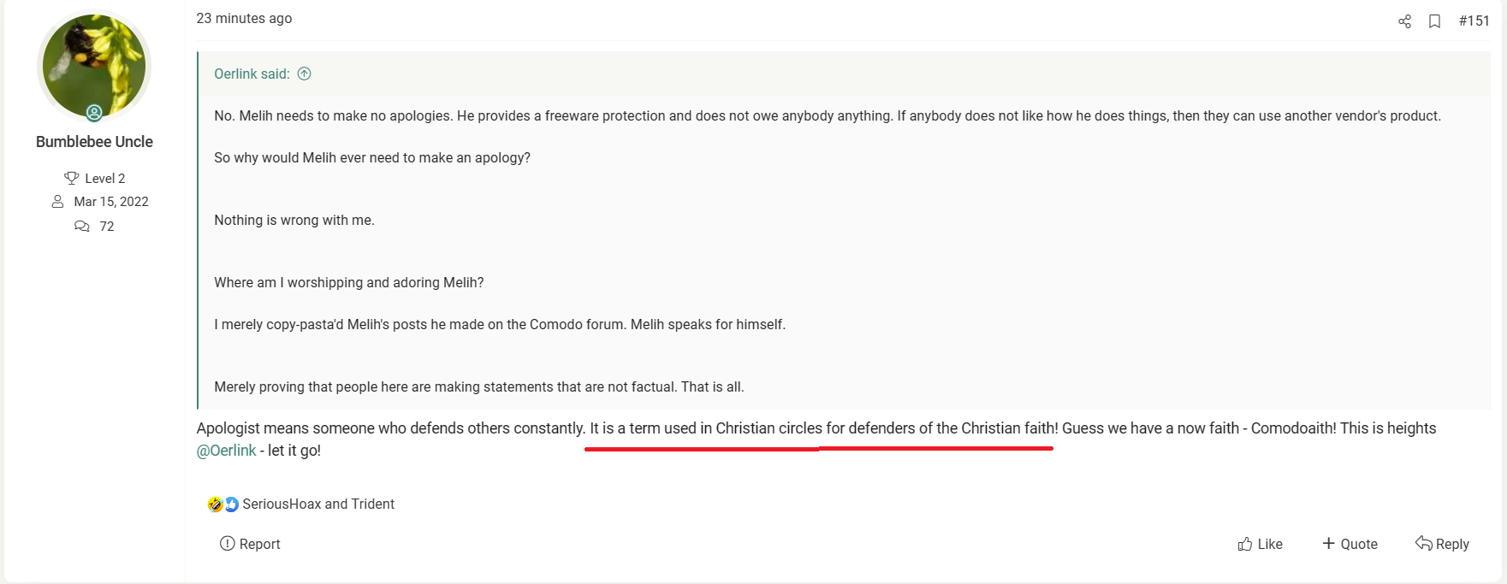Click the Quote button label
The image size is (1507, 584).
tap(1359, 544)
